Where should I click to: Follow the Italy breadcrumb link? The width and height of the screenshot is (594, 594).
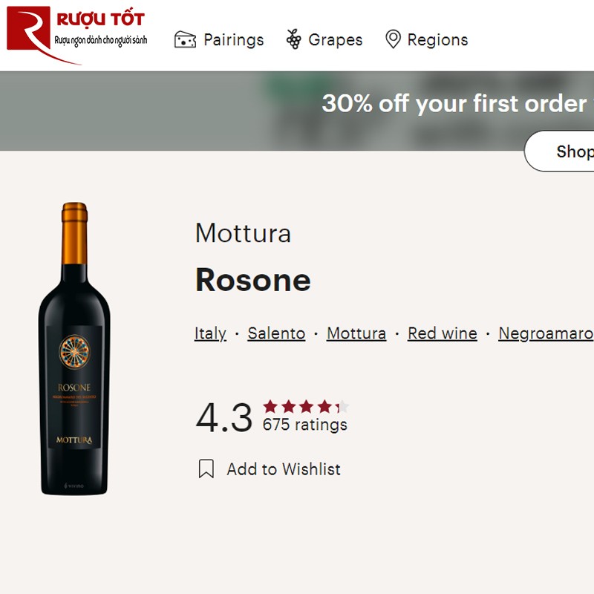click(209, 333)
